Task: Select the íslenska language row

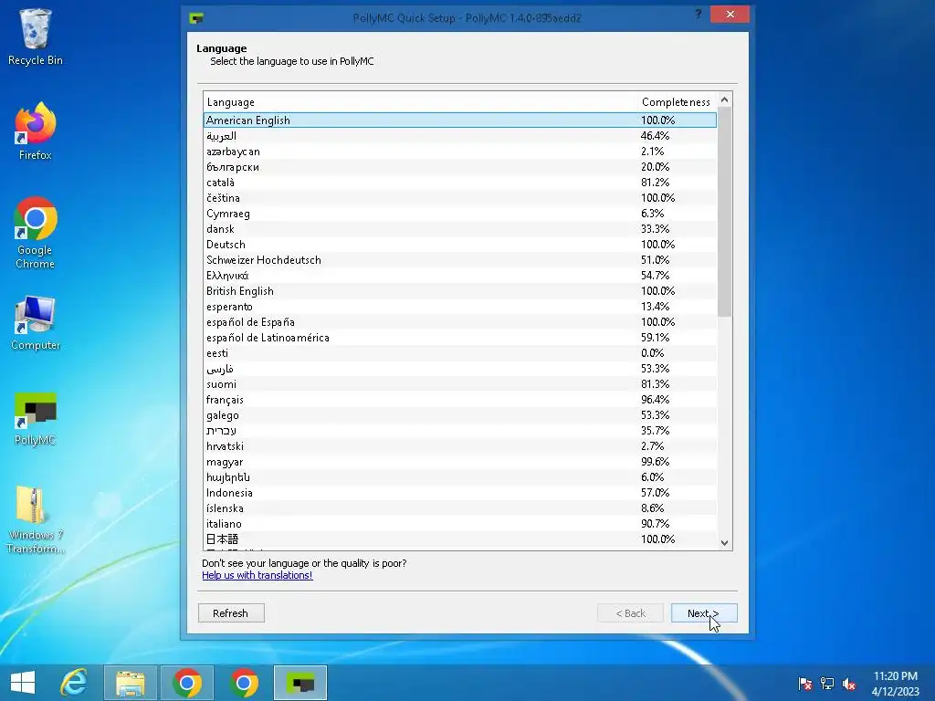Action: pos(460,507)
